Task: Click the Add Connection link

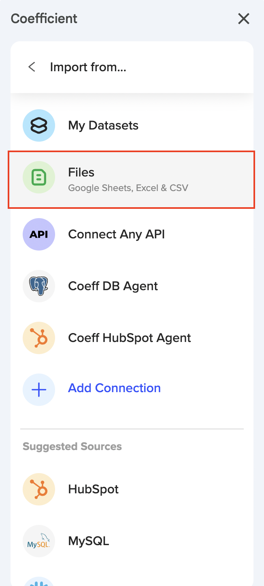Action: 114,388
